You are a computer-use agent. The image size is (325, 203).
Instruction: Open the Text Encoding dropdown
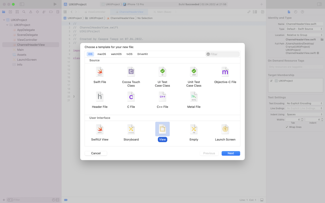304,103
